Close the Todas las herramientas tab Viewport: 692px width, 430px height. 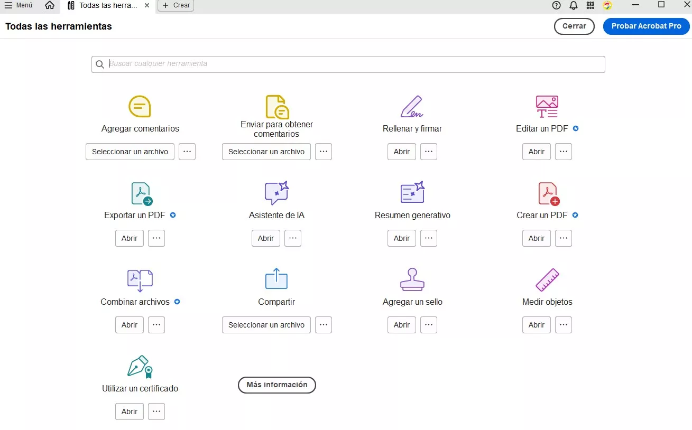point(147,5)
